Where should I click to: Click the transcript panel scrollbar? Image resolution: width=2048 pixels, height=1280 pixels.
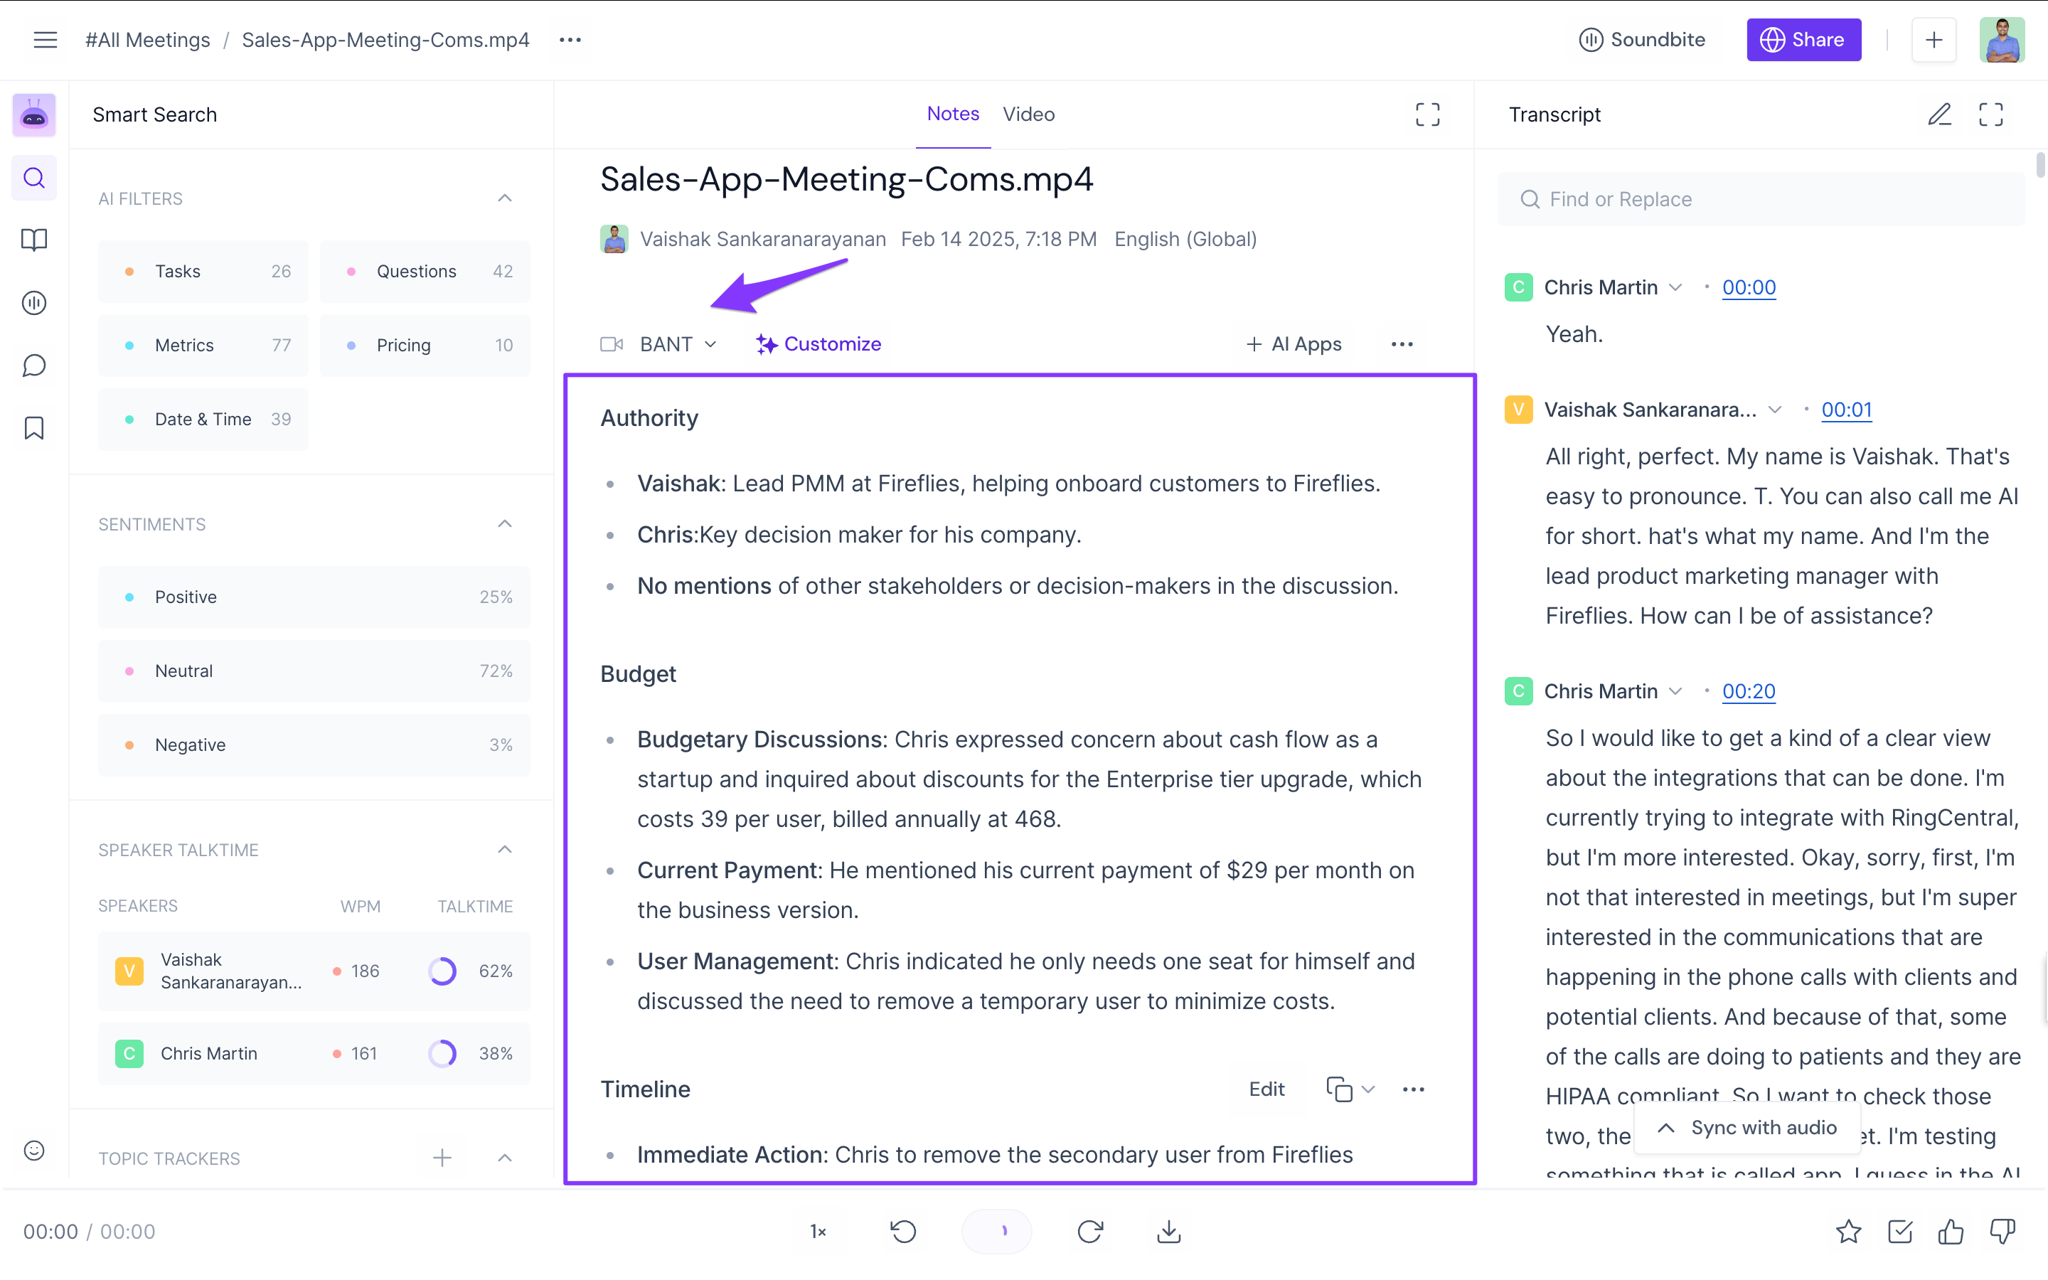[x=2040, y=165]
